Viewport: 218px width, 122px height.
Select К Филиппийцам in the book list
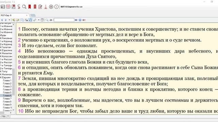coord(6,53)
